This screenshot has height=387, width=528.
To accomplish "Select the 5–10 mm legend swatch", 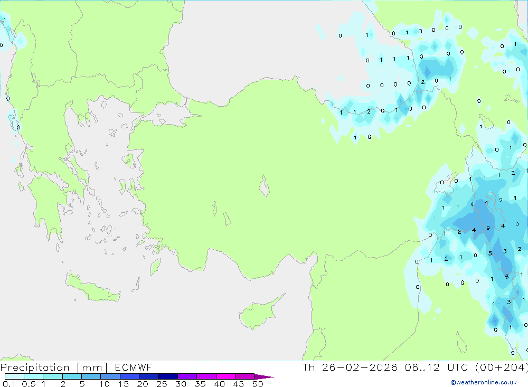I will point(91,376).
